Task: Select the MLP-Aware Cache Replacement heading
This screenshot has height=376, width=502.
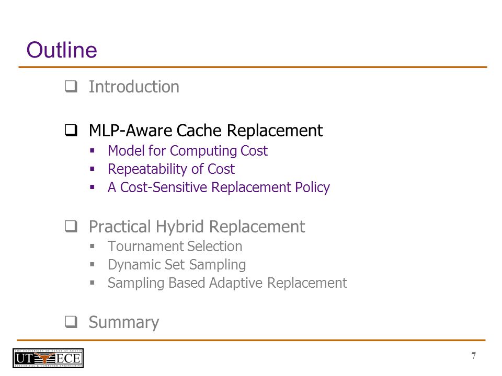Action: click(206, 131)
